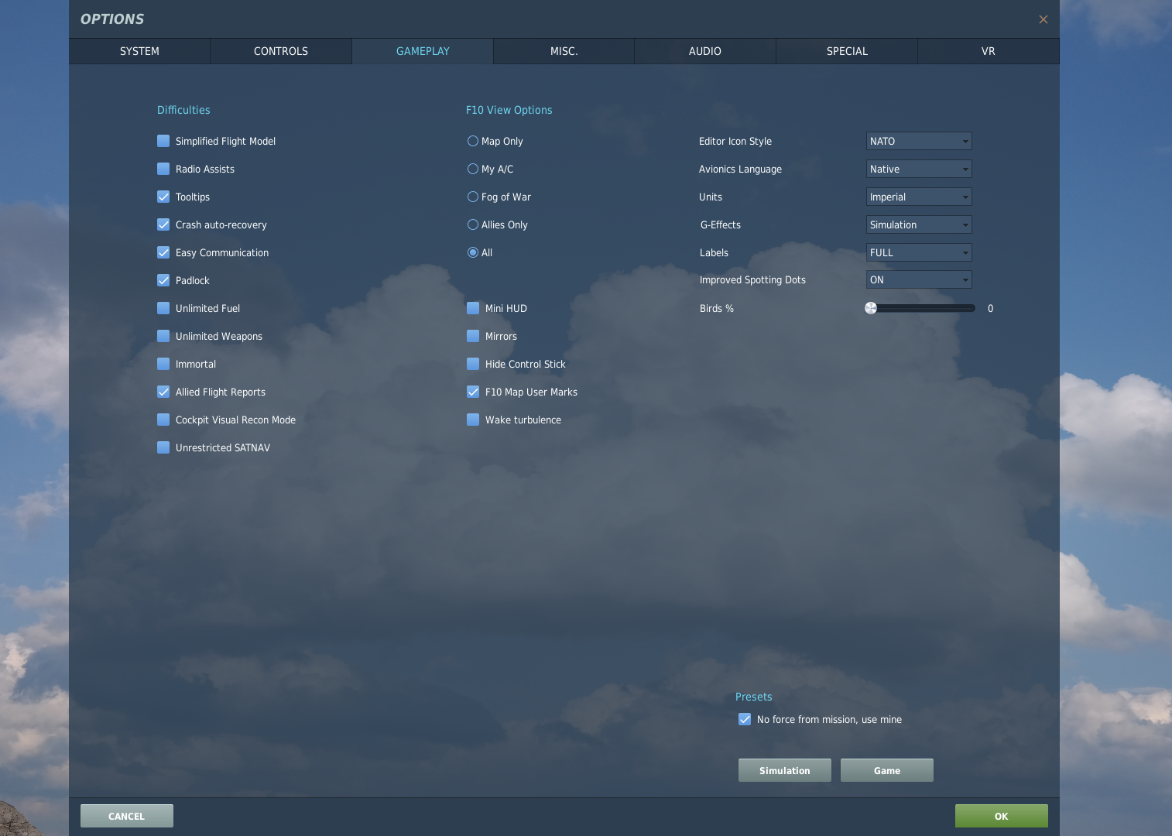Viewport: 1172px width, 836px height.
Task: Enable the Mini HUD checkbox
Action: point(473,308)
